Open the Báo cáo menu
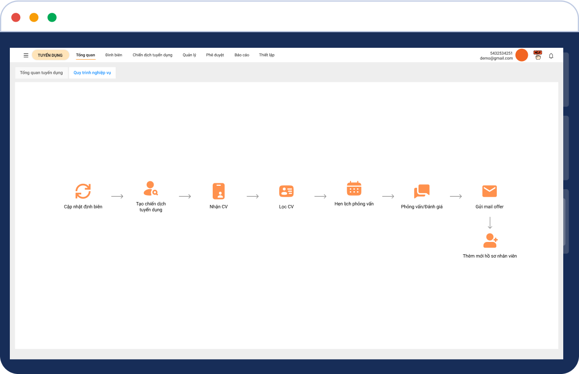The width and height of the screenshot is (579, 374). [x=242, y=55]
